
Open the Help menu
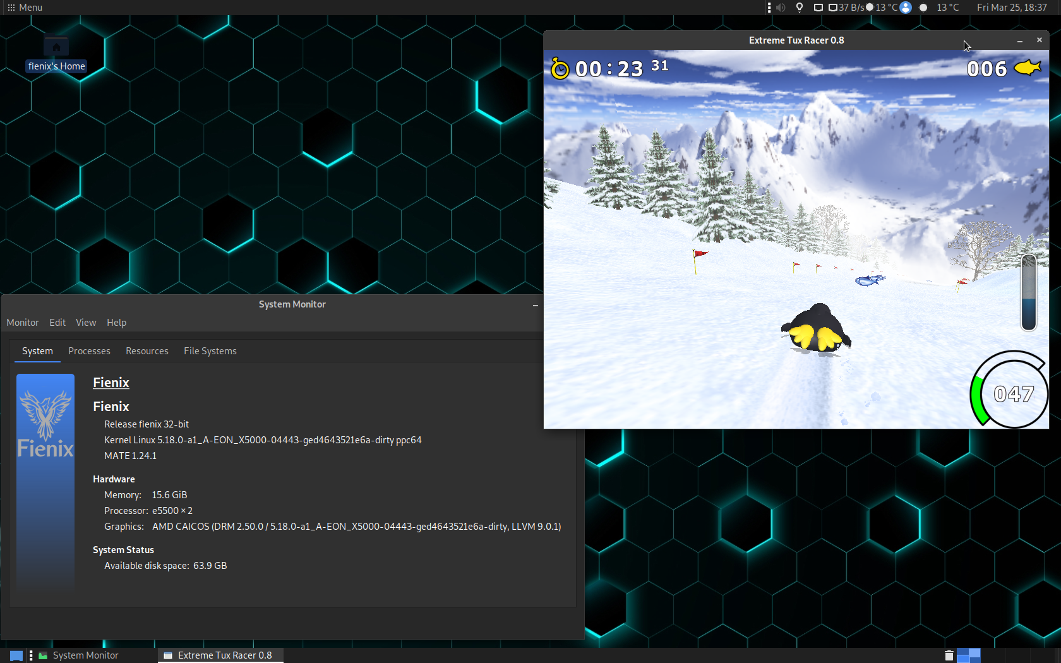point(116,323)
